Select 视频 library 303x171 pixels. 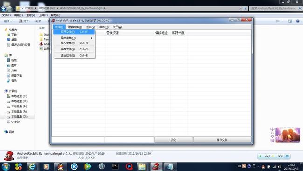[x=14, y=60]
